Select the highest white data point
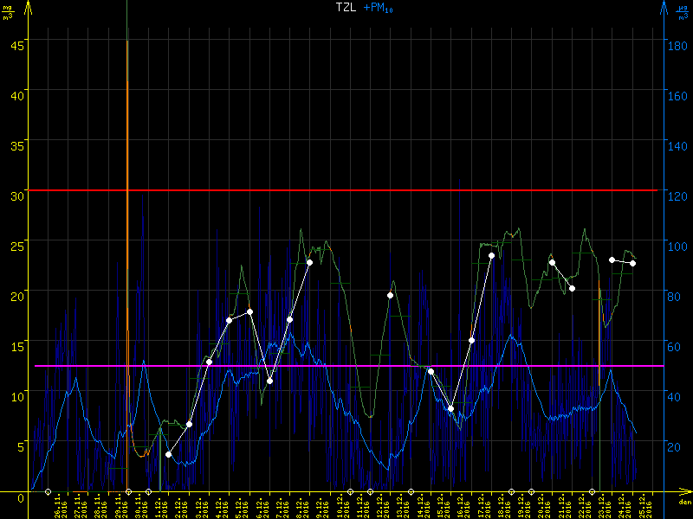The height and width of the screenshot is (519, 693). point(491,256)
